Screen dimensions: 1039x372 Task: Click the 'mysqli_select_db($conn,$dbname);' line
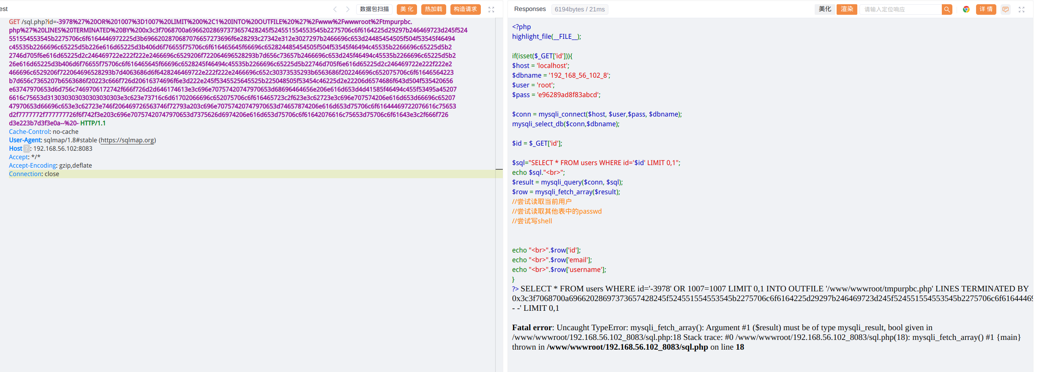[x=566, y=124]
